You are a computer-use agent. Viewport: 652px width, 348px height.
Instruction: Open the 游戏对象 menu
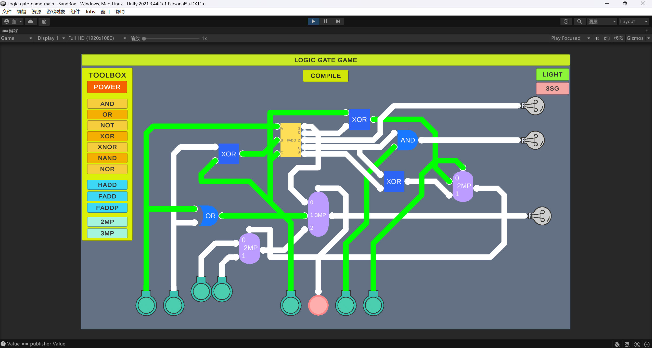[x=56, y=11]
